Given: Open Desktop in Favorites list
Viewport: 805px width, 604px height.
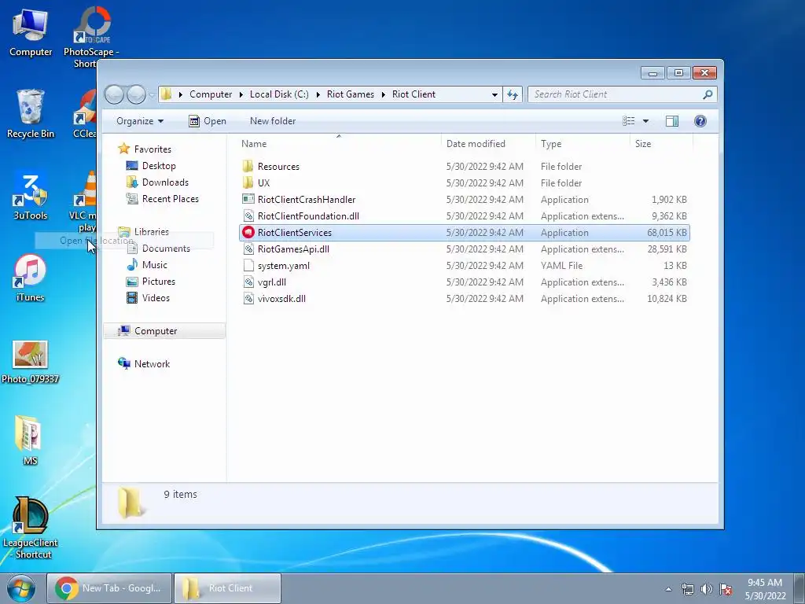Looking at the screenshot, I should [x=159, y=166].
